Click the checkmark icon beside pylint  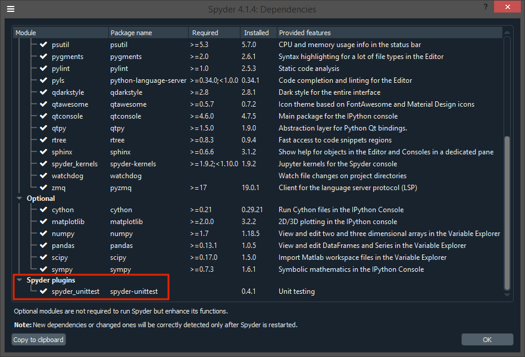pyautogui.click(x=43, y=68)
